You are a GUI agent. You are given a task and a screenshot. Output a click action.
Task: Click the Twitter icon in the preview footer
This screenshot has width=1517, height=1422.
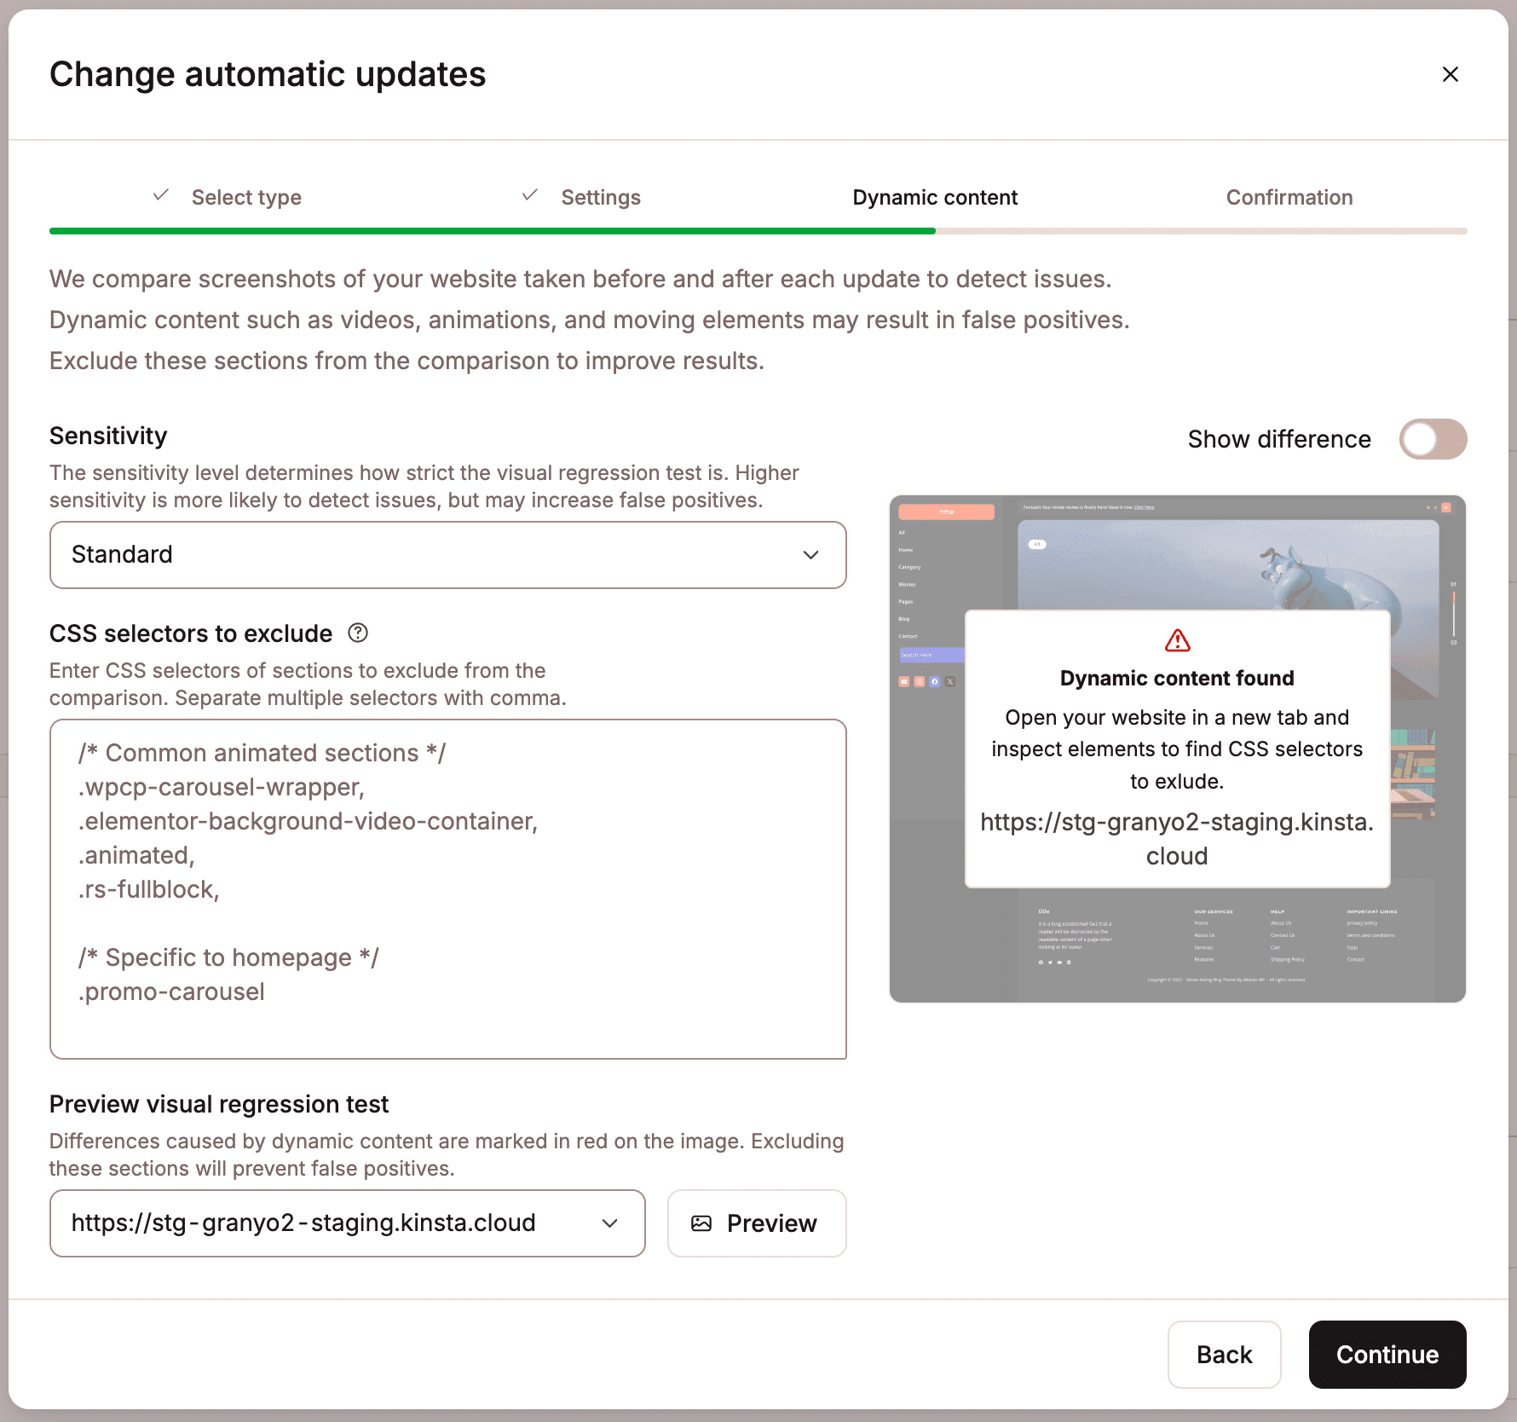[1050, 962]
